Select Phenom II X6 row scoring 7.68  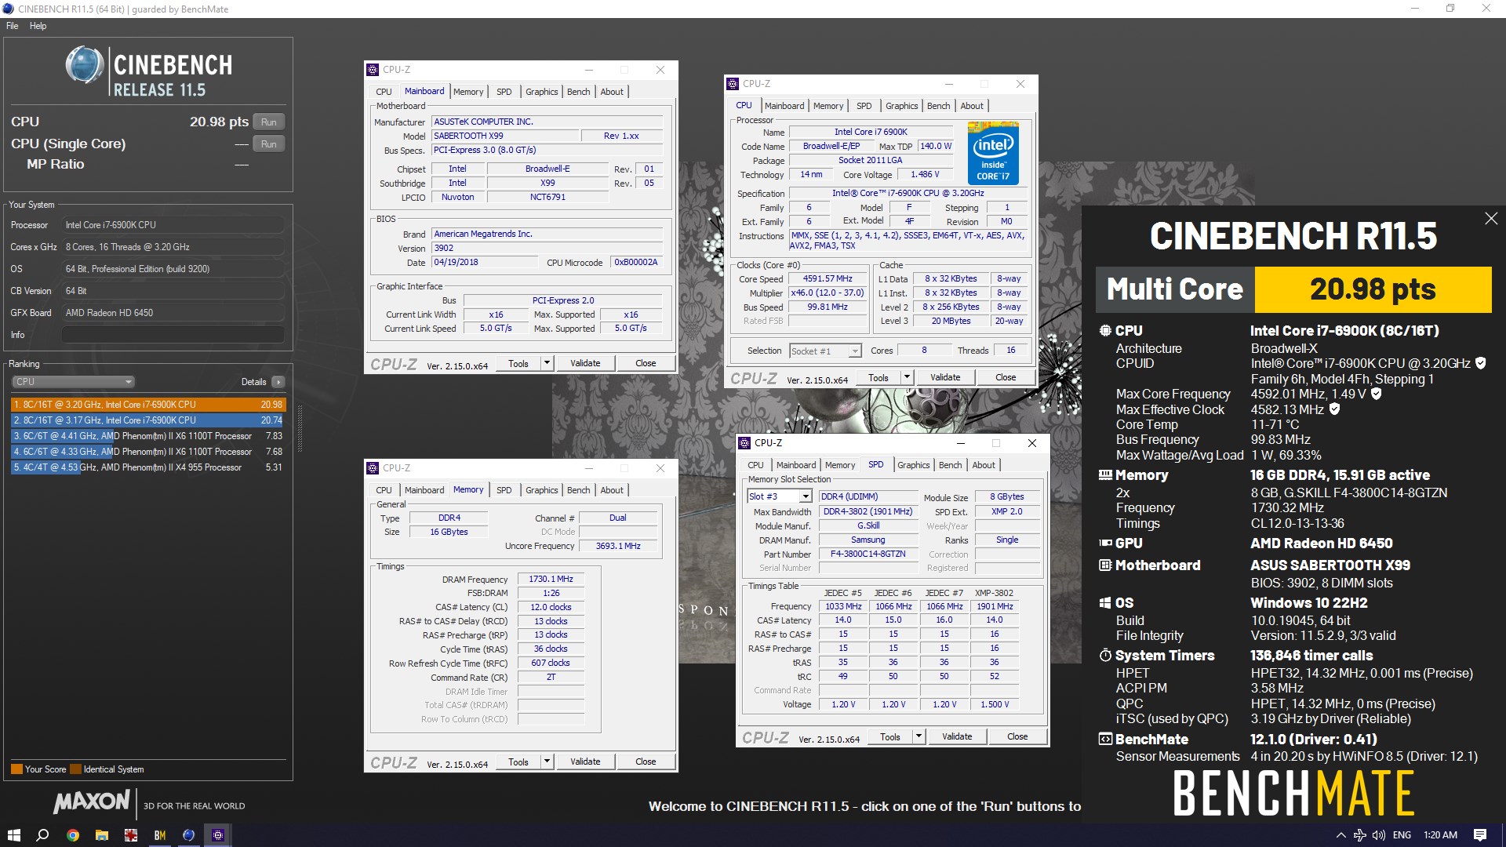[x=148, y=452]
